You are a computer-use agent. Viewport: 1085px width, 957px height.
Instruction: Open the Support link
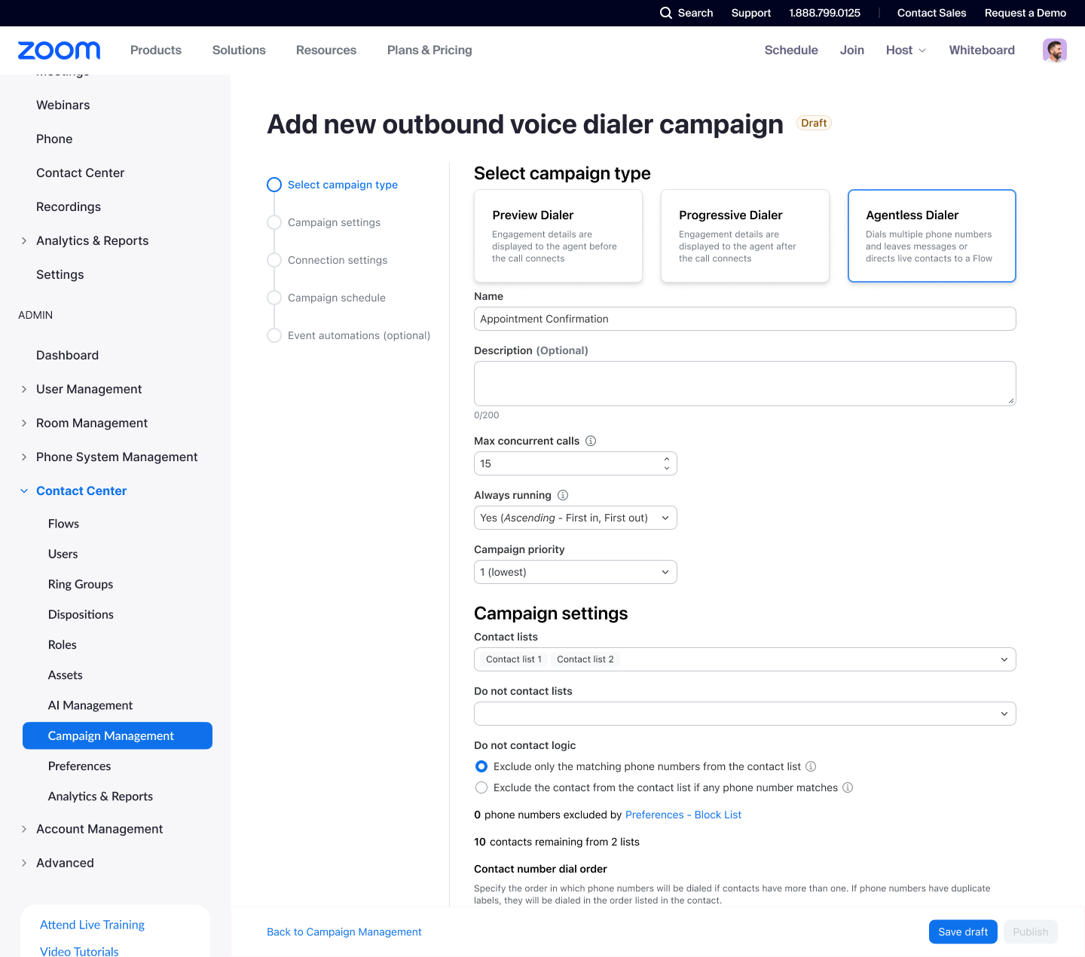coord(751,13)
